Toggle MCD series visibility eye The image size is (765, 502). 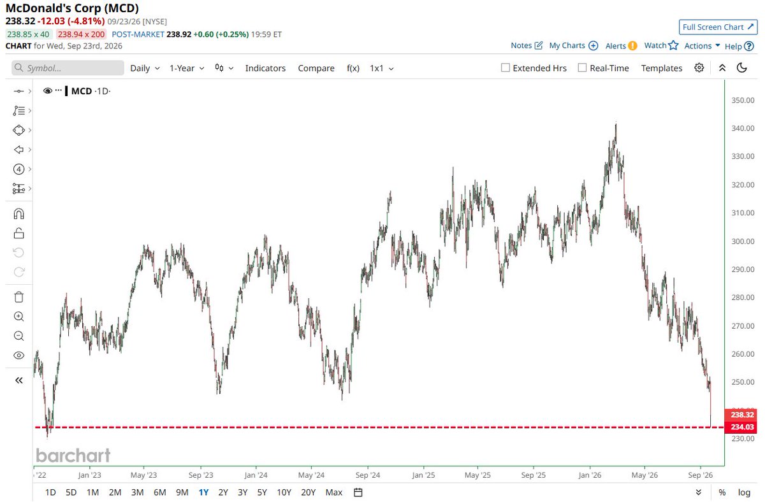[48, 91]
